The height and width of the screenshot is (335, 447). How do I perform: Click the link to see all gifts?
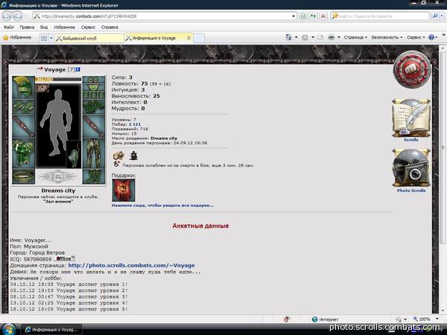(162, 205)
